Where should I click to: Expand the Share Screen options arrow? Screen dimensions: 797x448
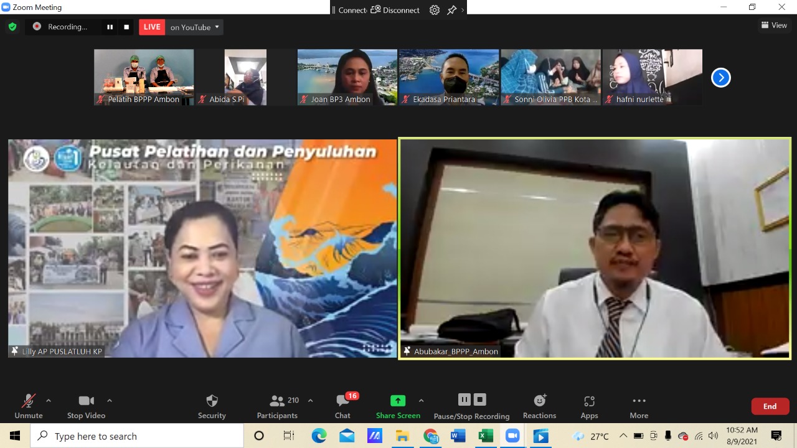tap(421, 401)
